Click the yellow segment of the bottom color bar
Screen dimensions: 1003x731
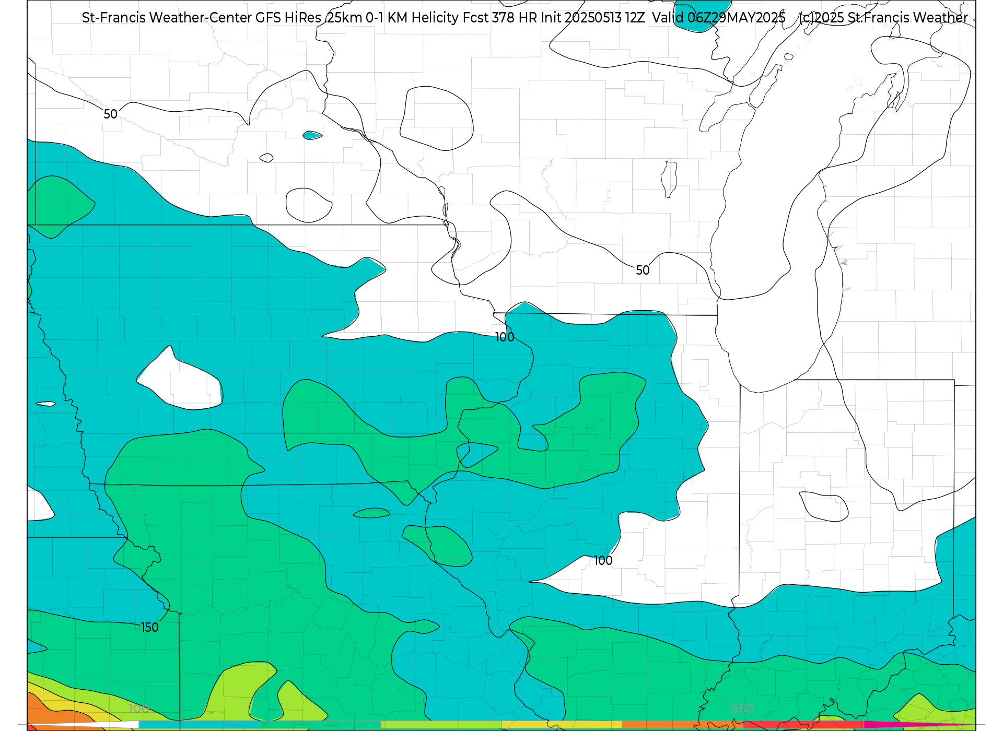pos(562,725)
